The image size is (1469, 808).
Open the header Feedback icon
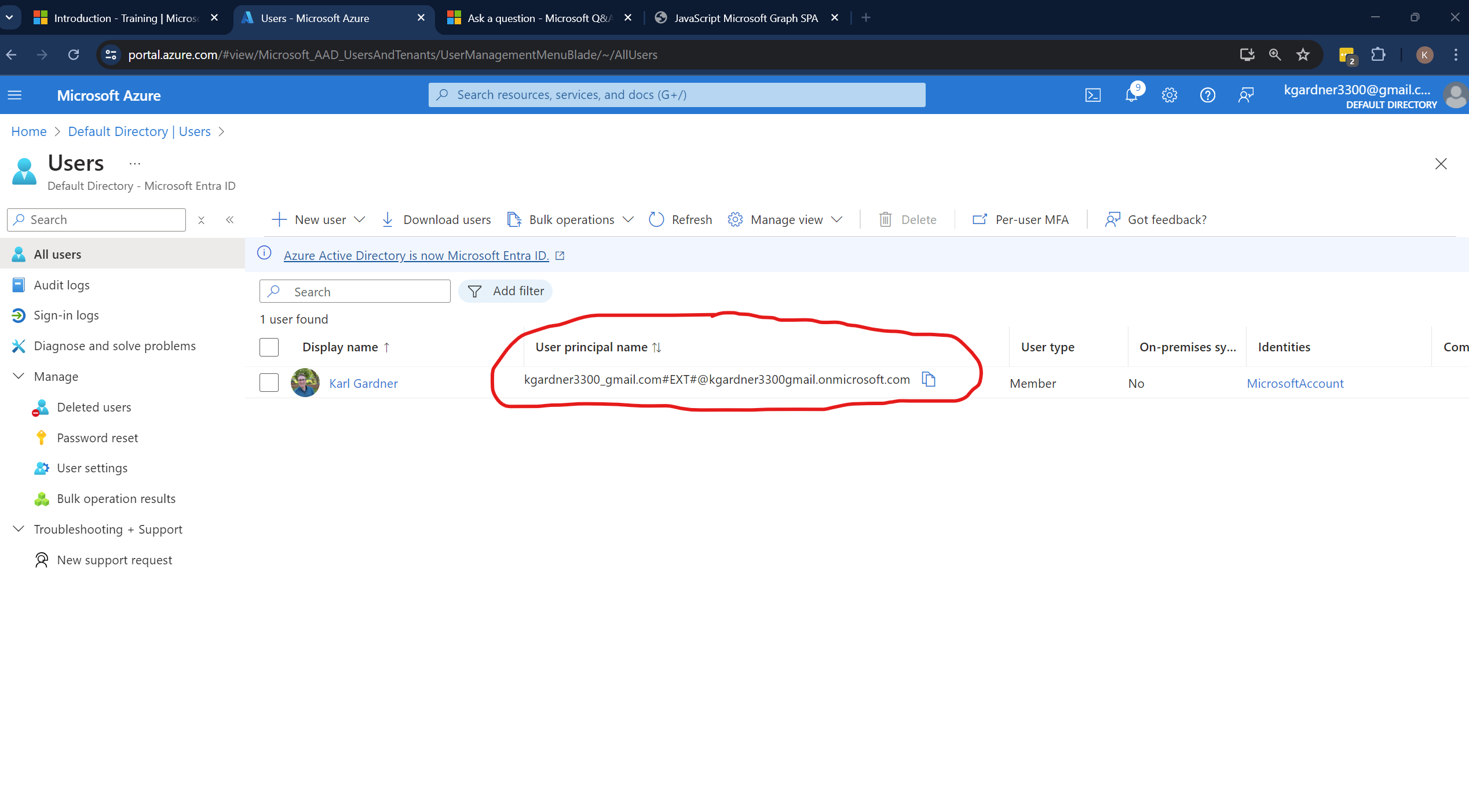click(x=1246, y=95)
